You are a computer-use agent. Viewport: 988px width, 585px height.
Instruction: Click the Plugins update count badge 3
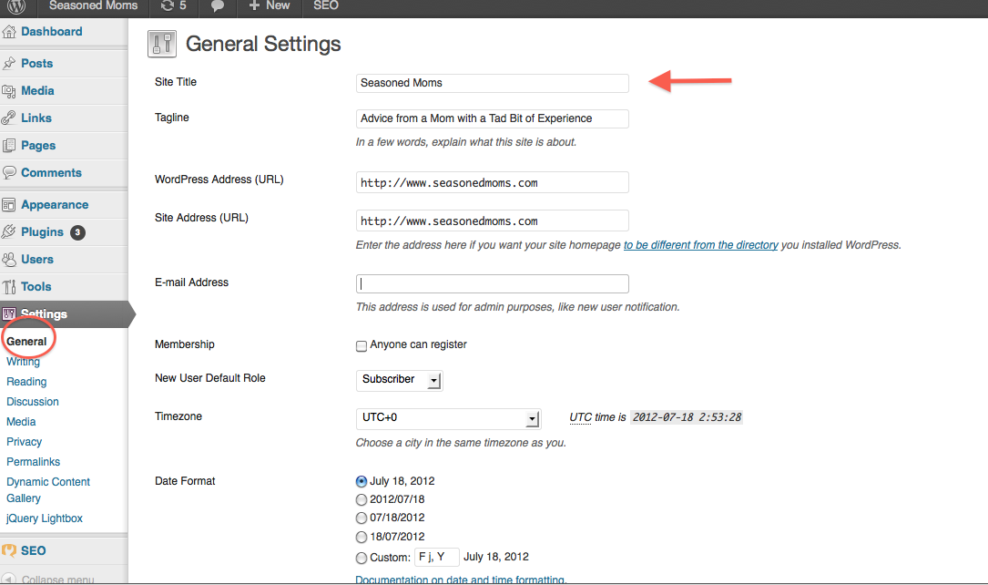click(77, 232)
